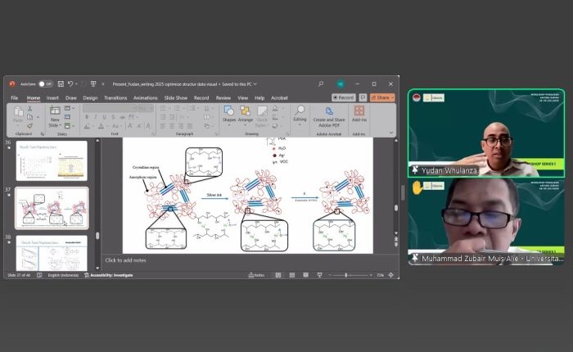This screenshot has width=573, height=352.
Task: Open the Arrange options
Action: click(x=246, y=114)
